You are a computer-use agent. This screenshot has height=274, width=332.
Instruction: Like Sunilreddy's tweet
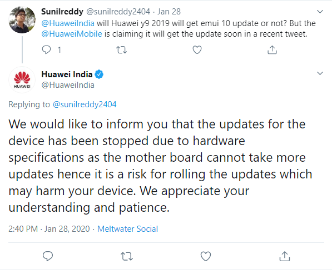tap(197, 50)
